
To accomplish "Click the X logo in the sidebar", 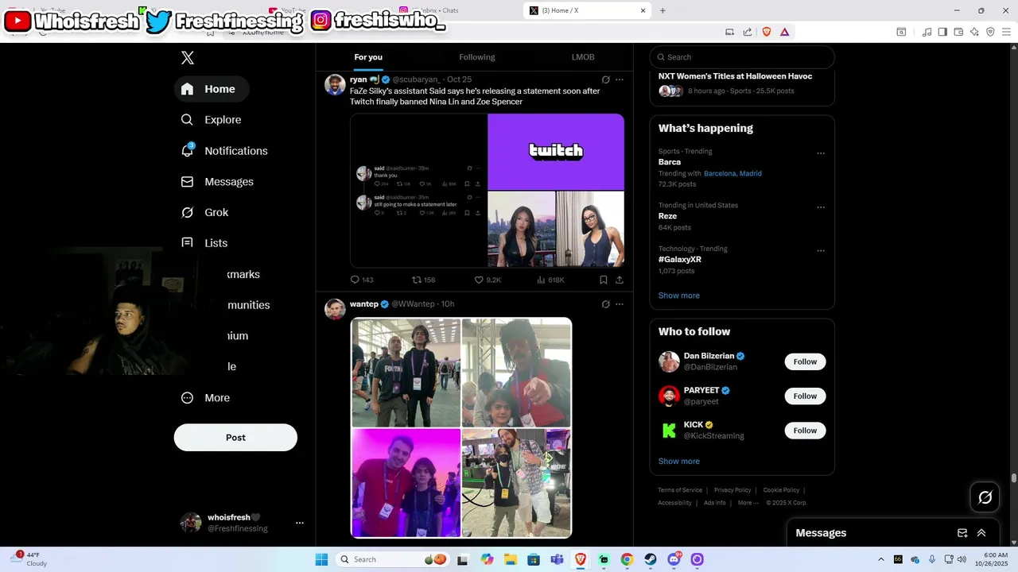I will pyautogui.click(x=188, y=57).
